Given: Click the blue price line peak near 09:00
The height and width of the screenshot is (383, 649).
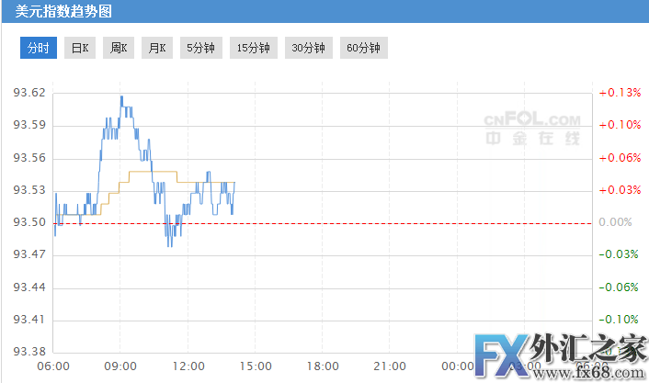Looking at the screenshot, I should 120,97.
